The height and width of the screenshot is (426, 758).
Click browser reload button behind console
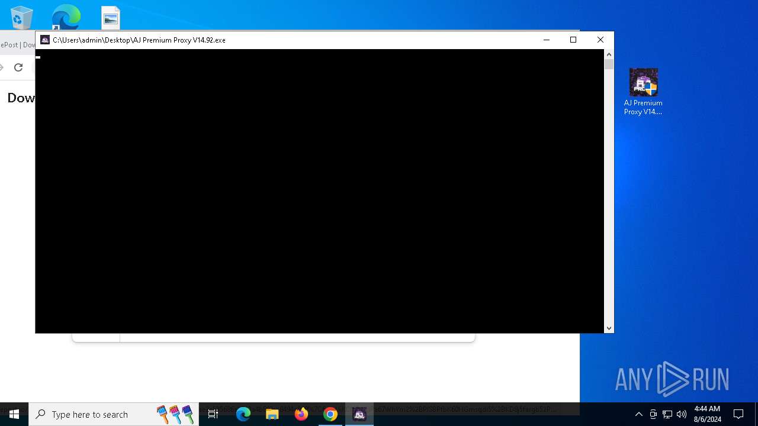[18, 67]
